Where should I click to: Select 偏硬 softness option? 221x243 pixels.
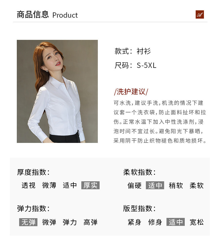[x=134, y=185]
